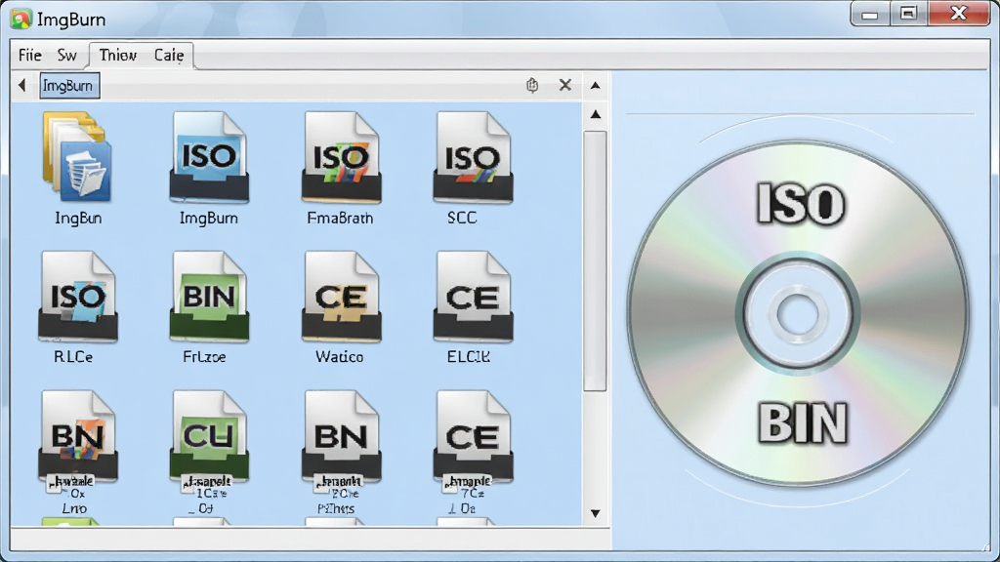
Task: Select the Watico CE file icon
Action: point(341,297)
